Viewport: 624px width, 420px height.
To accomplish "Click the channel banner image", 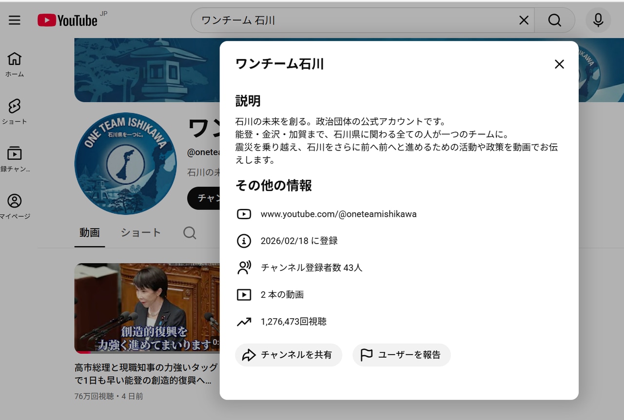I will click(x=147, y=70).
